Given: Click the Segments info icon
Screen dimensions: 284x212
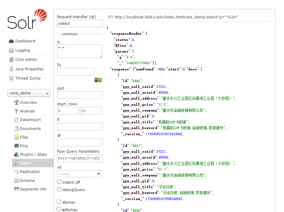Looking at the screenshot, I should click(17, 189).
